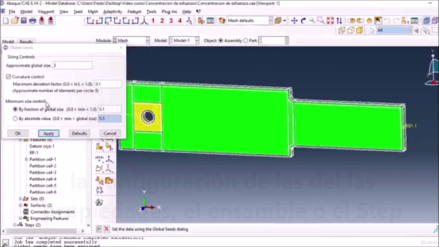The width and height of the screenshot is (439, 247).
Task: Open the Seed menu
Action: 78,12
